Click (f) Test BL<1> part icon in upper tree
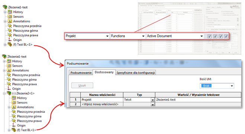Screen dimensions: 245x134 pos(10,44)
